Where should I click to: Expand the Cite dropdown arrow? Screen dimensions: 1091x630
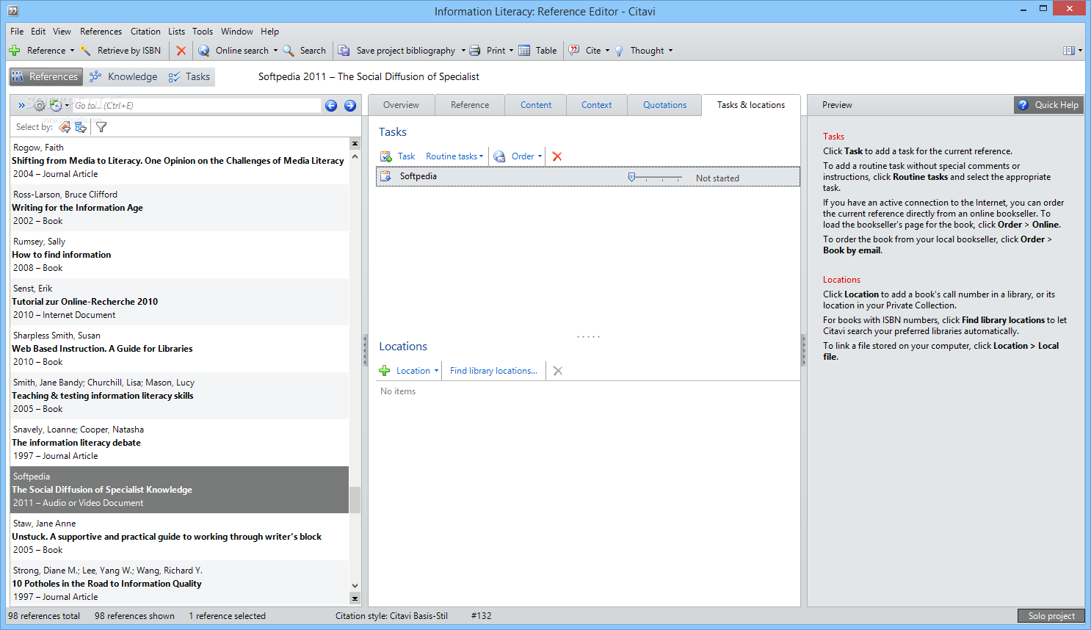pos(607,51)
